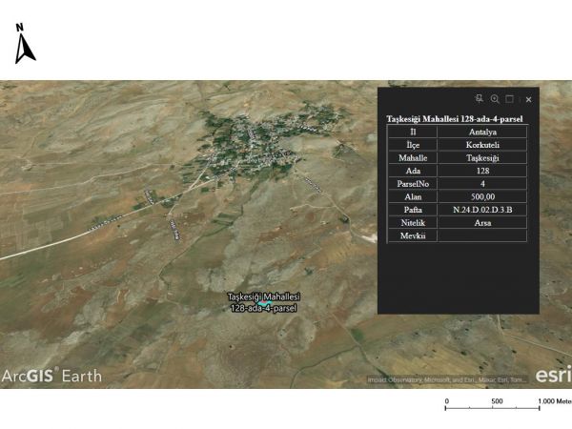The width and height of the screenshot is (572, 429).
Task: Close the parcel info popup
Action: click(x=528, y=99)
